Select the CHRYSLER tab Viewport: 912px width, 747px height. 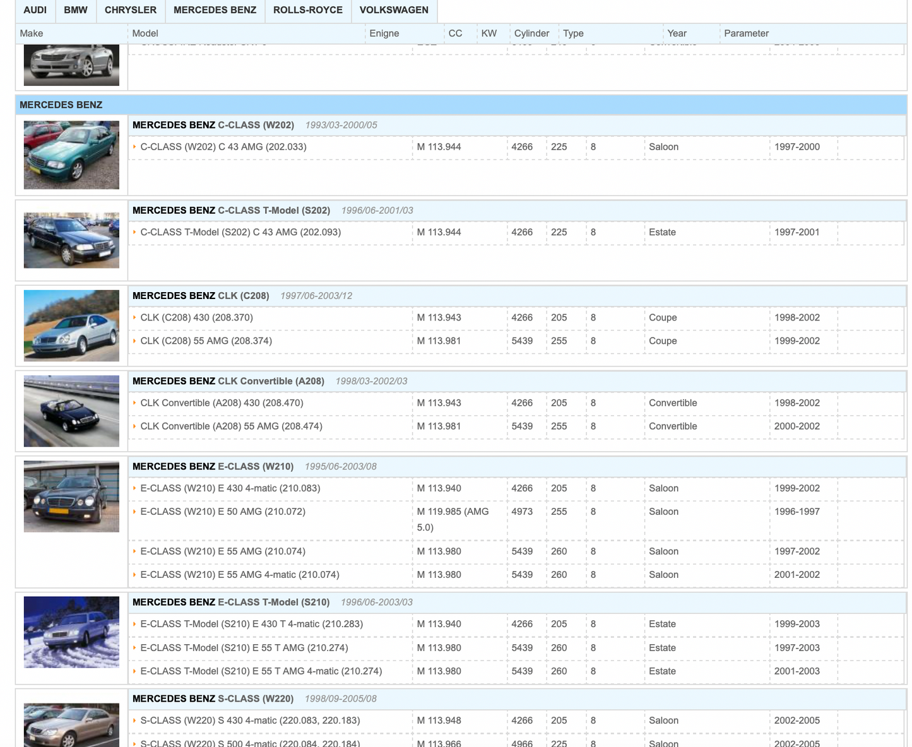pos(131,10)
